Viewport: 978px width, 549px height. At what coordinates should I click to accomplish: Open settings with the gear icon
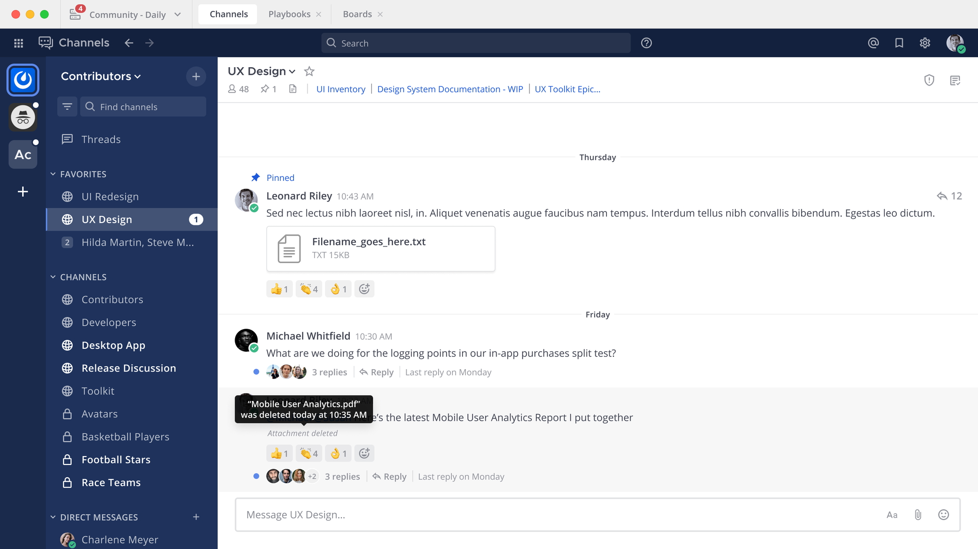tap(924, 43)
